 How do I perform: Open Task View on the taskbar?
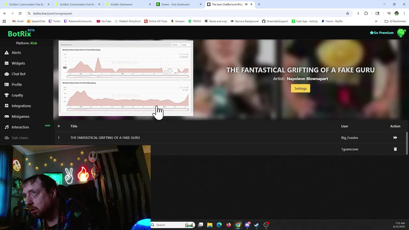tap(200, 225)
